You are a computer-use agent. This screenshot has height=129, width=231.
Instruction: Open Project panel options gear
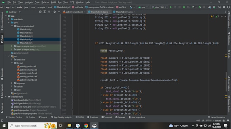pos(54,12)
